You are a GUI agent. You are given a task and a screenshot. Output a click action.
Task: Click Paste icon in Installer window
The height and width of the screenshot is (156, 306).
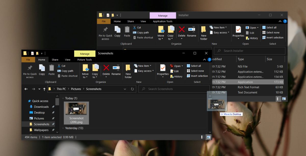[x=127, y=32]
